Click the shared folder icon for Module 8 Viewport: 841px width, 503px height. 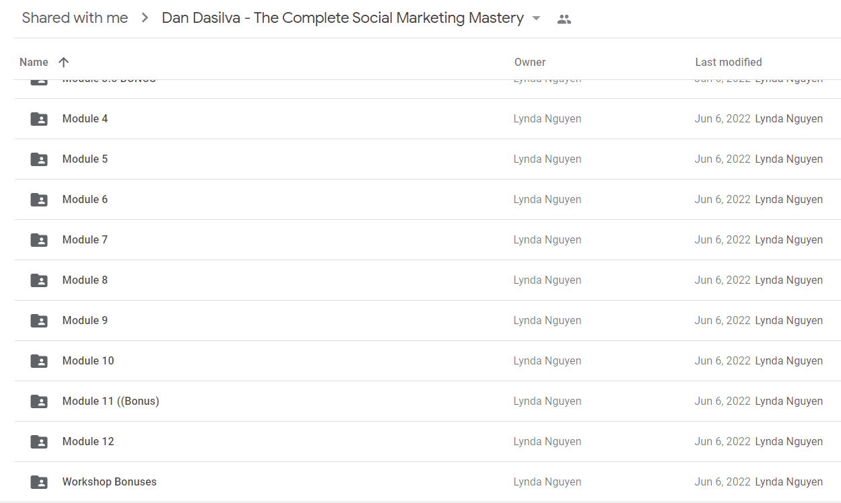39,280
